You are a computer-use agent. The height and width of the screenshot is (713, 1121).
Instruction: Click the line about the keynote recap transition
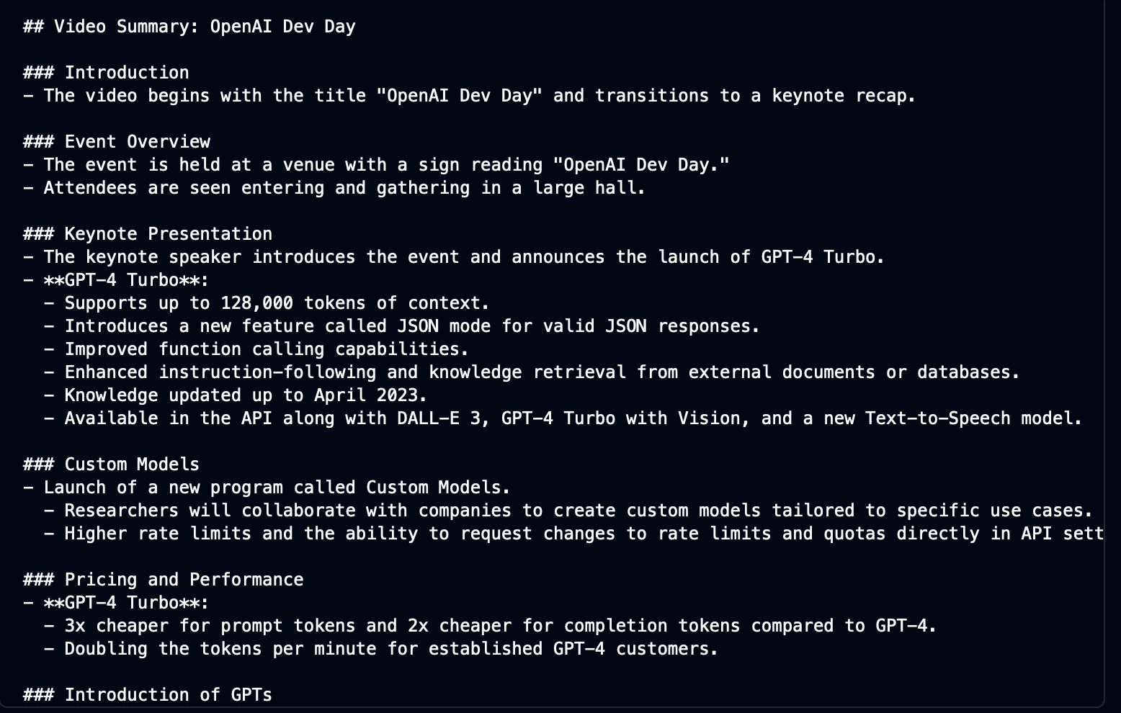click(x=469, y=96)
